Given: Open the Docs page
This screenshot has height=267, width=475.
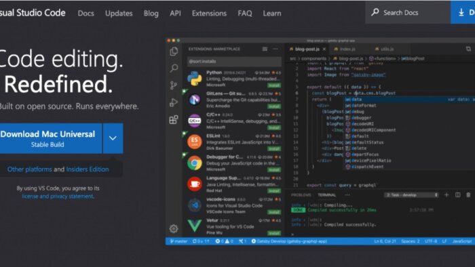Looking at the screenshot, I should point(85,14).
